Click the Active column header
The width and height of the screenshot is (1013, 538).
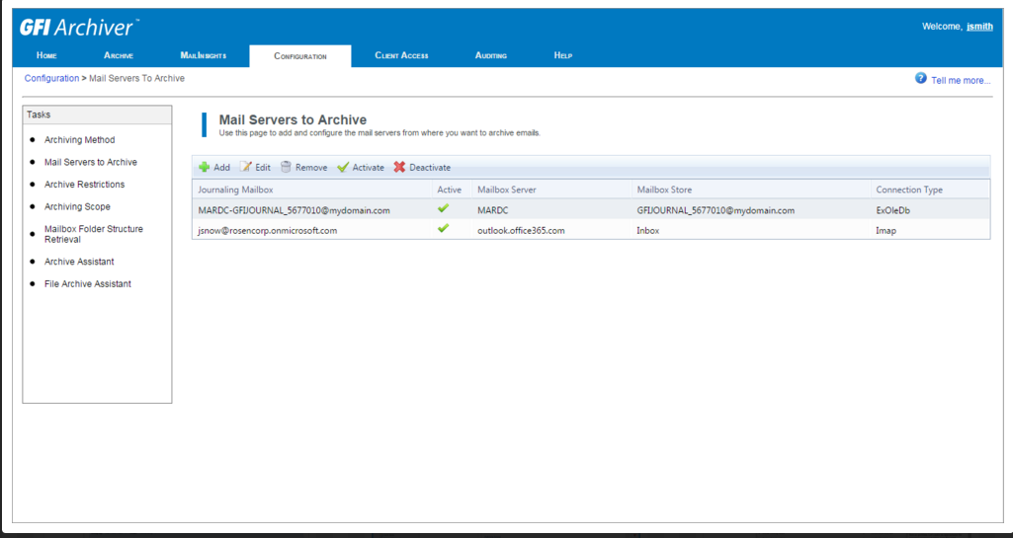450,190
